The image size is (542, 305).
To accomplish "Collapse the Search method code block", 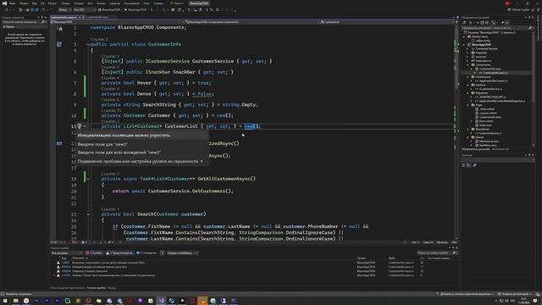I will click(x=88, y=214).
